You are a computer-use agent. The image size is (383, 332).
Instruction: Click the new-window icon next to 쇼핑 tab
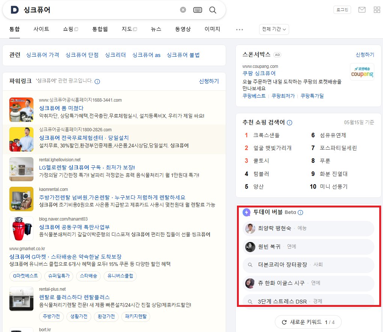pos(76,29)
